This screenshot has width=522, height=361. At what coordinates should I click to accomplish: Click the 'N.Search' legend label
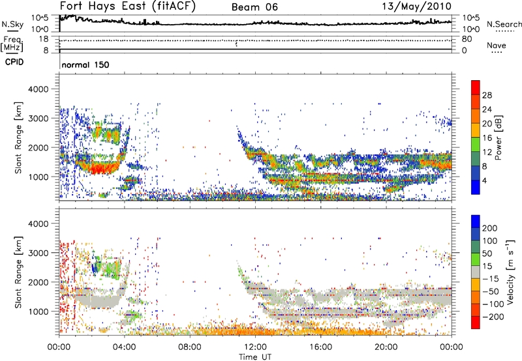504,24
